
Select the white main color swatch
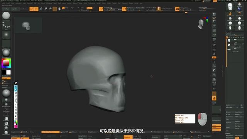[8, 73]
